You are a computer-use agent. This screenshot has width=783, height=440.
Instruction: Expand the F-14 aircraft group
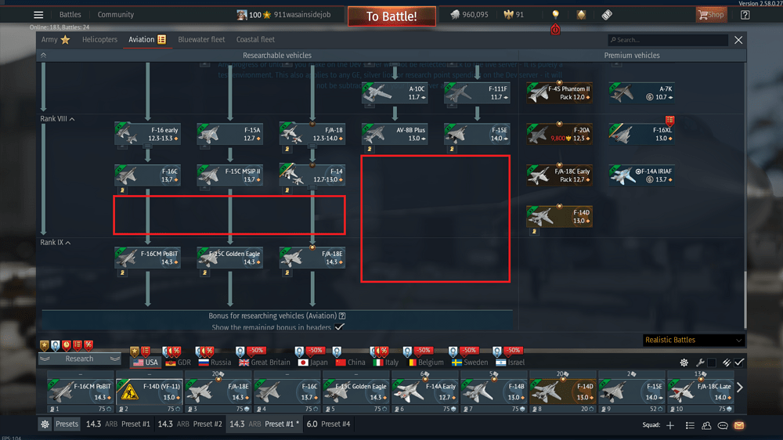coord(312,175)
